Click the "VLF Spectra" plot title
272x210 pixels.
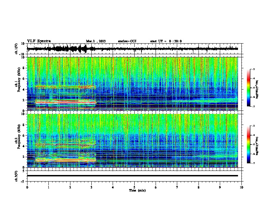[39, 41]
